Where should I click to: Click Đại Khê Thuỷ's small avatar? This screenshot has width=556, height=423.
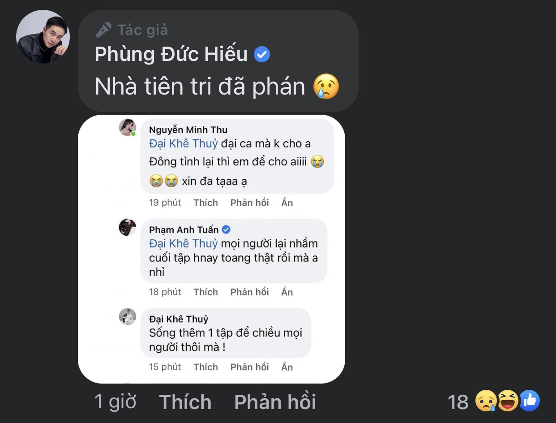[x=128, y=317]
